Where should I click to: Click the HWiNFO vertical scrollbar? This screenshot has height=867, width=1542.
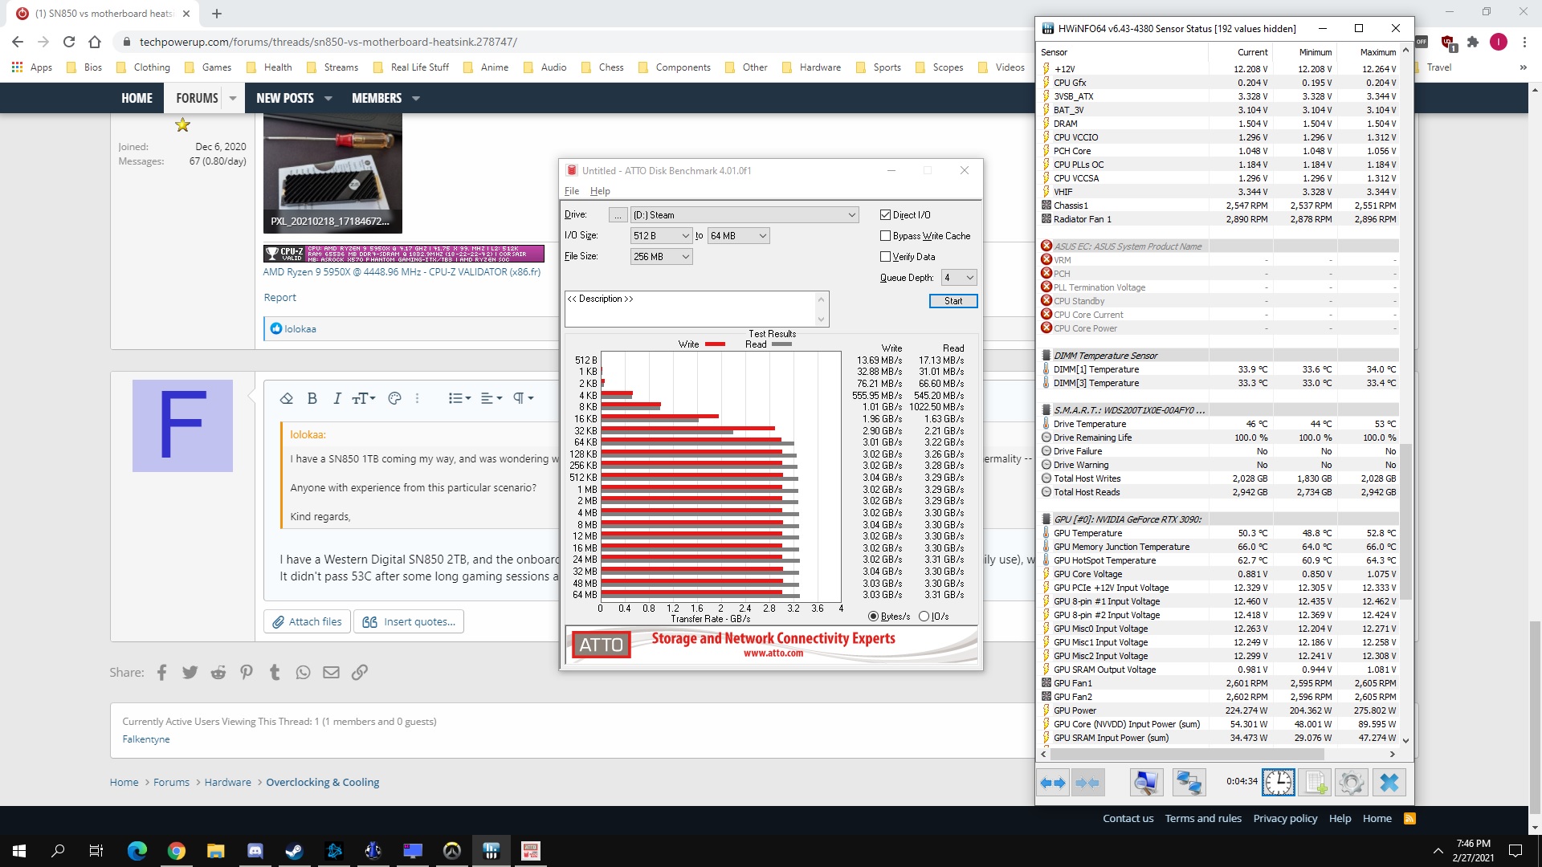click(1405, 522)
